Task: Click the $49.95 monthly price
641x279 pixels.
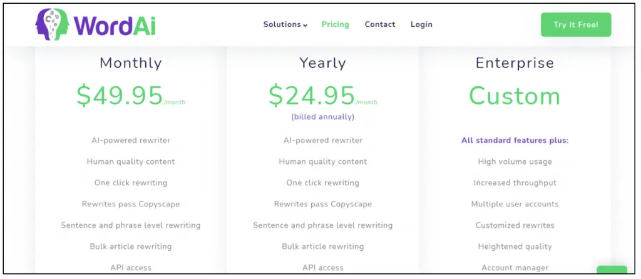Action: [120, 95]
